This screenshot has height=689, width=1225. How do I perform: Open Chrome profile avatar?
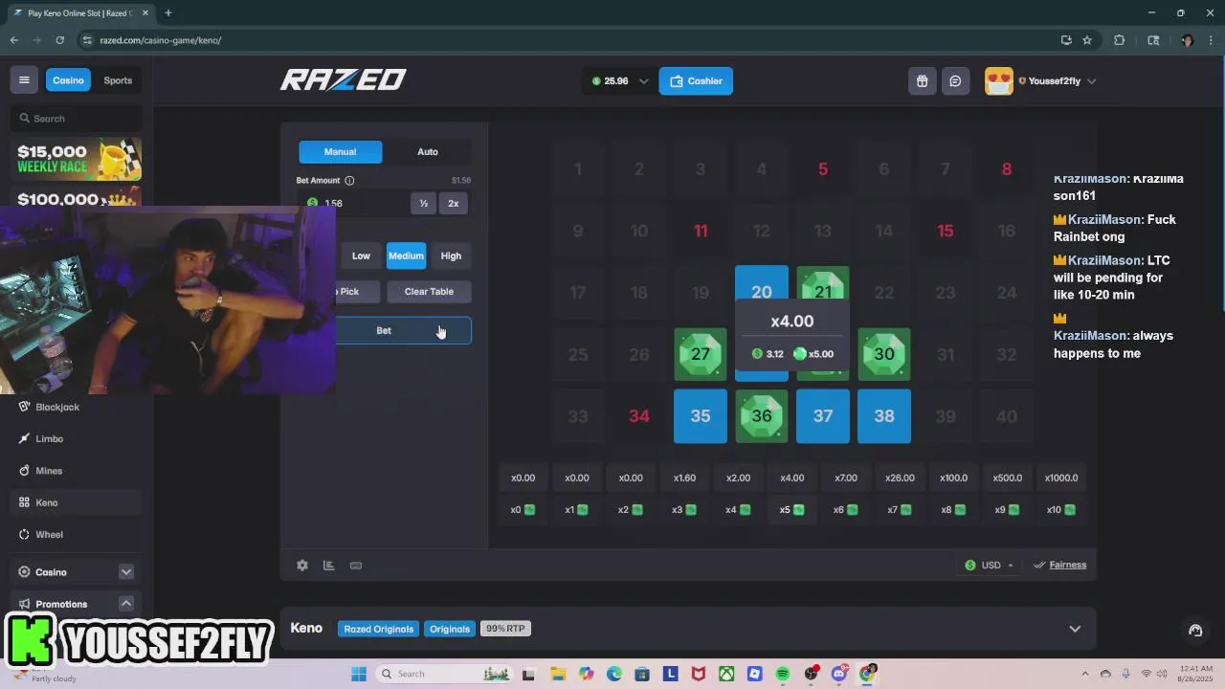point(1187,40)
